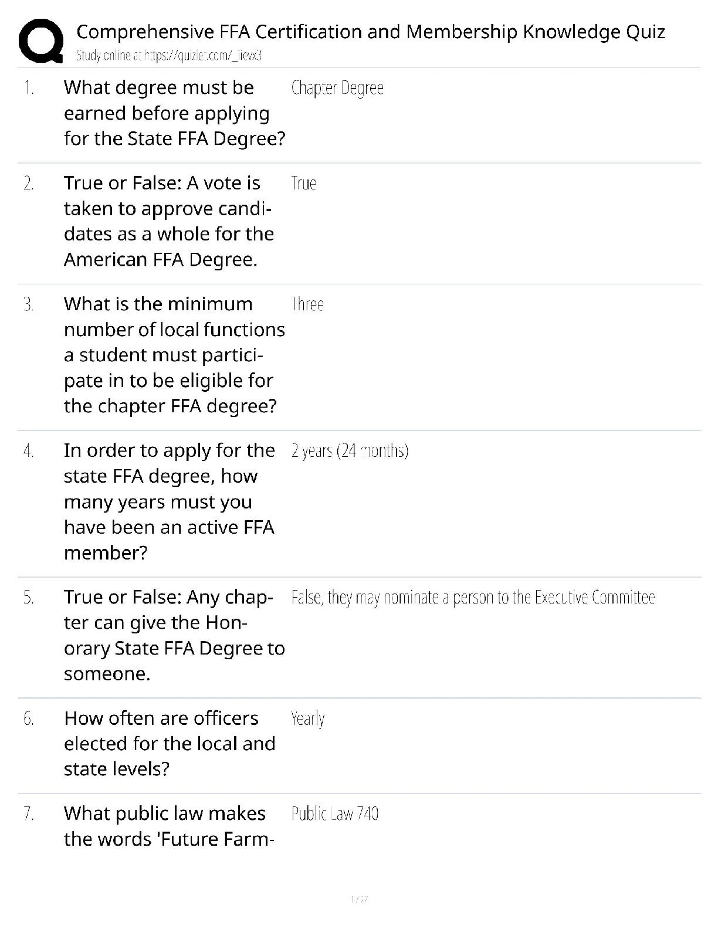The width and height of the screenshot is (718, 929).
Task: Click the 'Yearly' answer text
Action: tap(307, 719)
